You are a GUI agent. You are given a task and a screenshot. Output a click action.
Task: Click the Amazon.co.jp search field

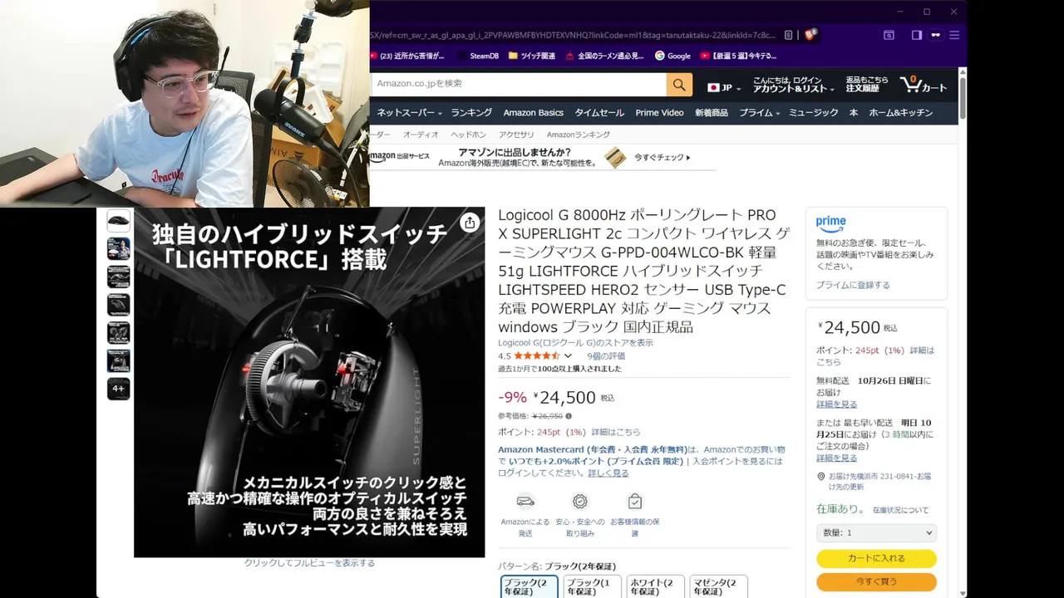coord(519,84)
